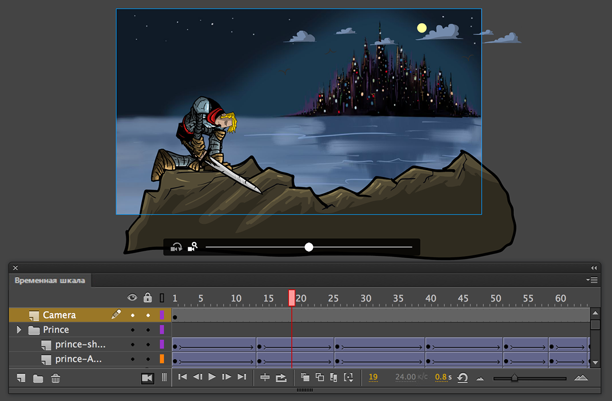Click the prince-A... layer orange swatch

(162, 359)
